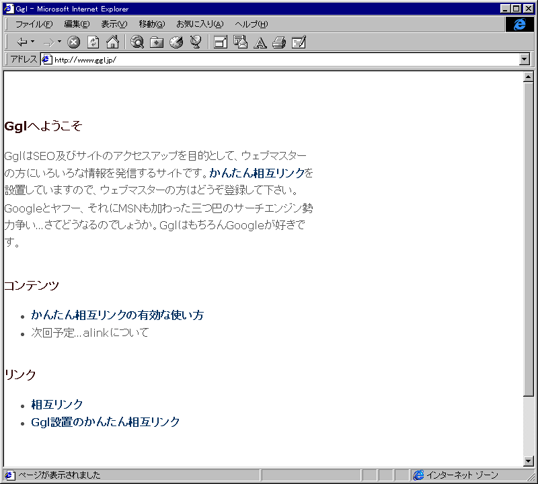The width and height of the screenshot is (538, 484).
Task: Refresh the page using the Refresh icon
Action: point(93,42)
